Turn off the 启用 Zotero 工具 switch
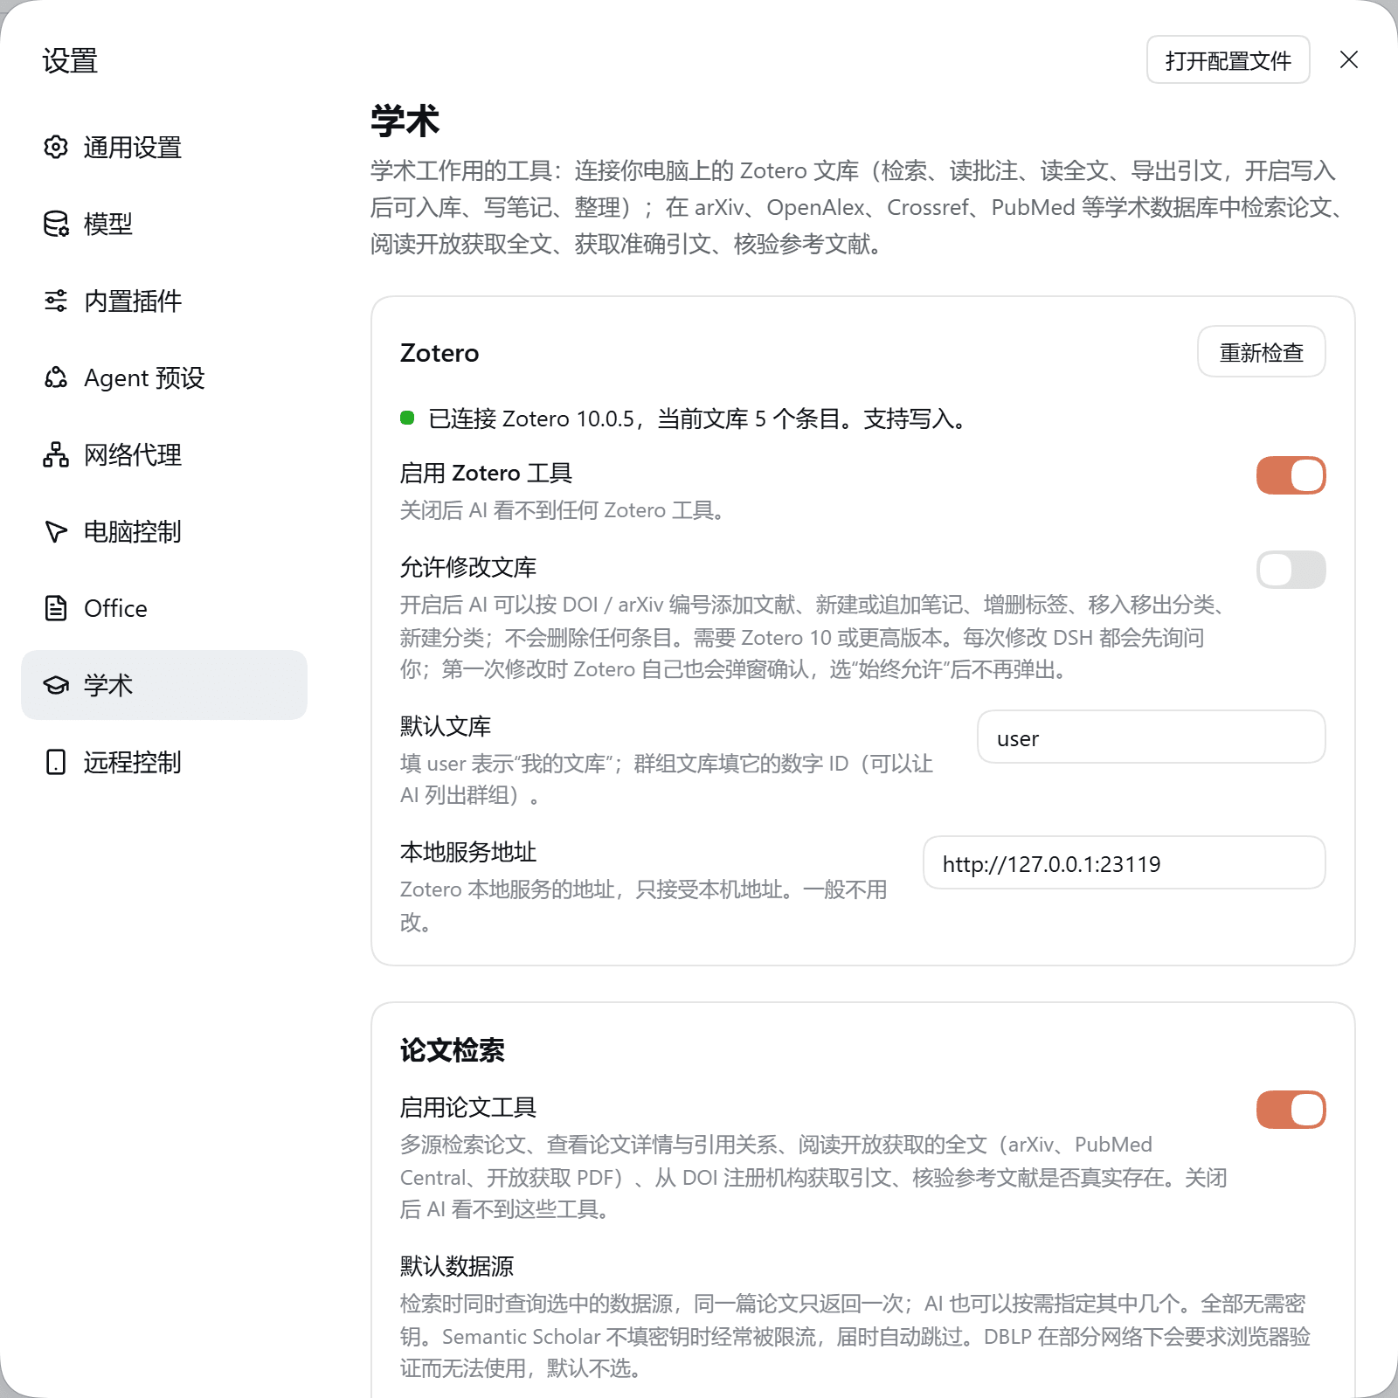Screen dimensions: 1398x1398 1291,475
